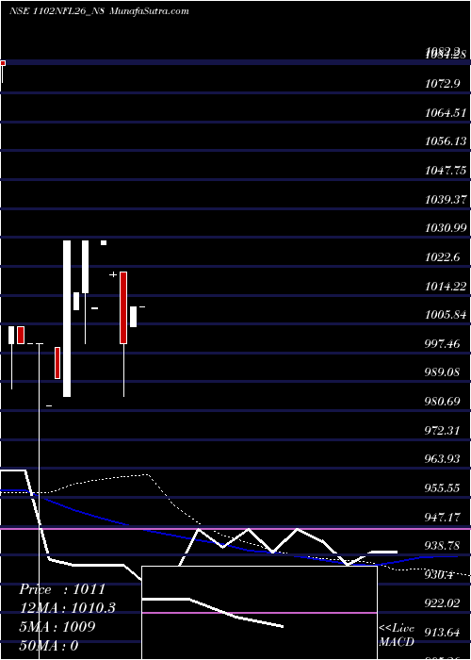Click the 1014.22 price axis label
The image size is (471, 660).
point(447,287)
